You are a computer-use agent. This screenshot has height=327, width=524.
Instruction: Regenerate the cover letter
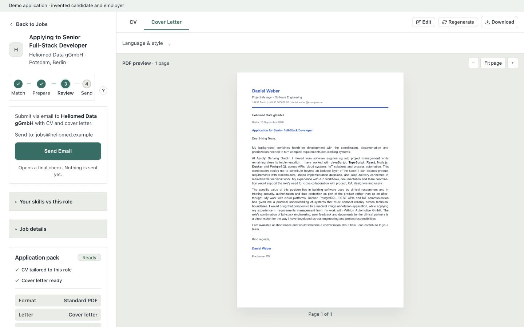click(458, 22)
